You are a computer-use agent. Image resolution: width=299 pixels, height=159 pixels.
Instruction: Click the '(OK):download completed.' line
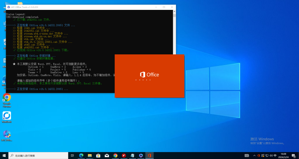tap(22, 17)
